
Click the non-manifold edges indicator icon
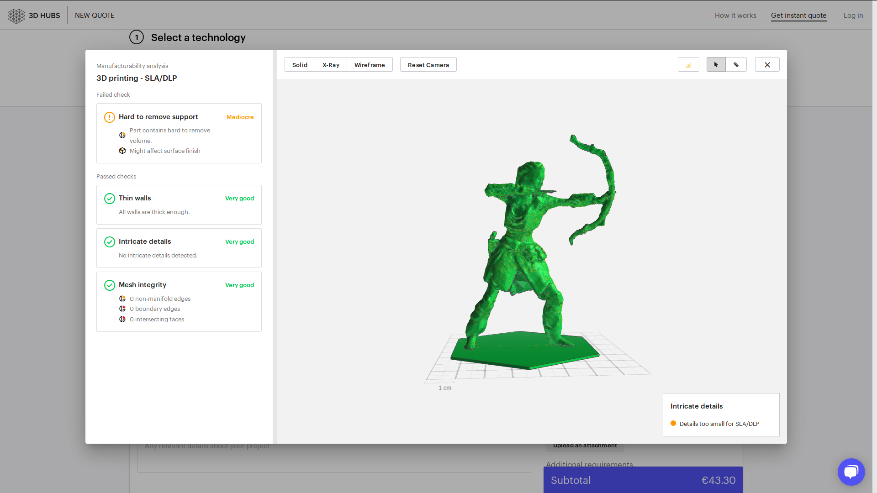[122, 299]
